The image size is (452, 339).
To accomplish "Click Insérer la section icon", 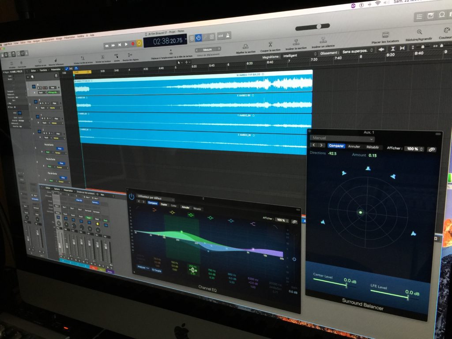I will tap(296, 42).
